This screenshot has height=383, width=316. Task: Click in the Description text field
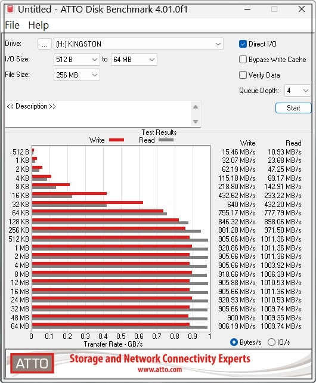(x=98, y=113)
